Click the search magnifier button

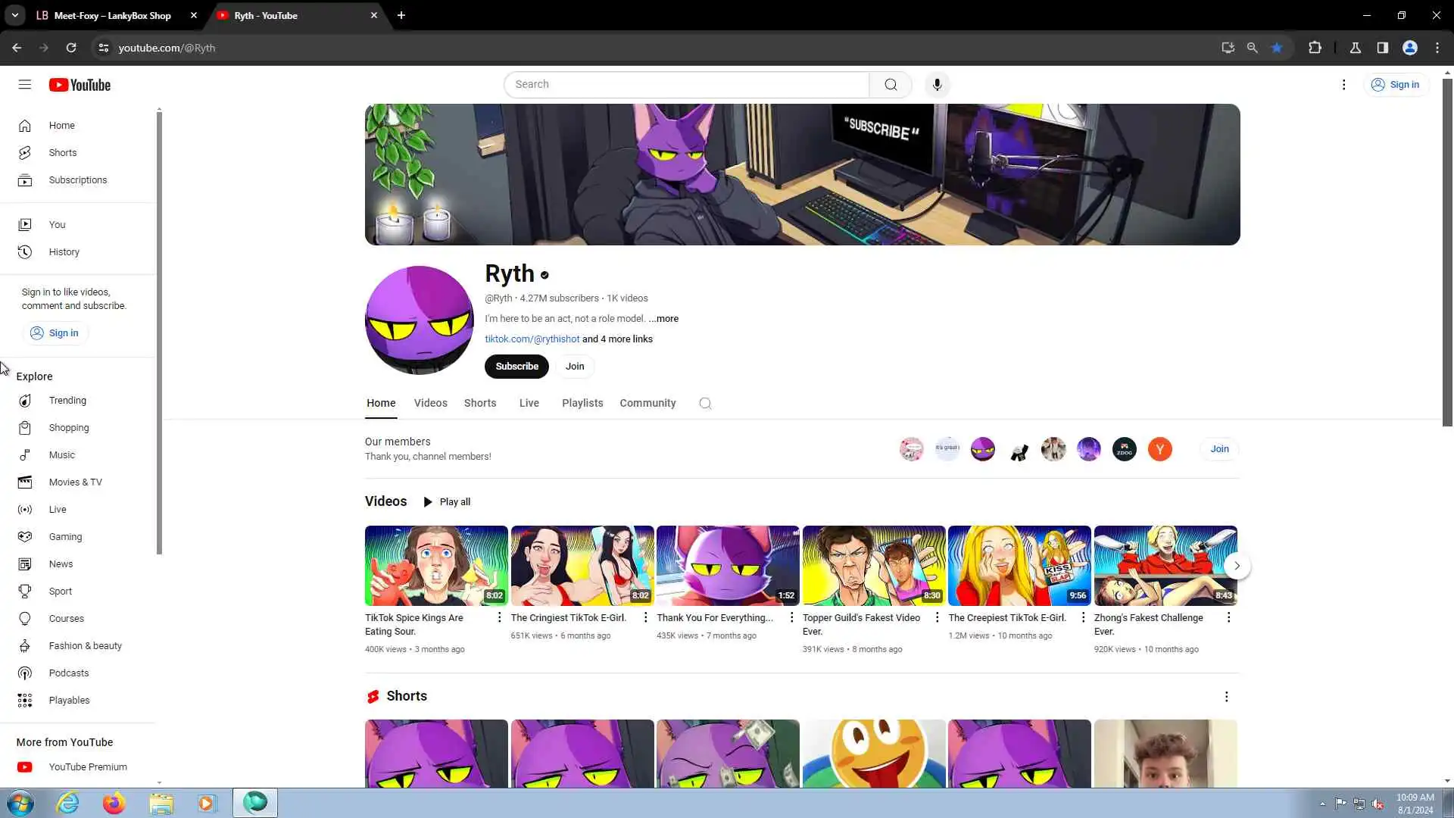click(x=891, y=85)
